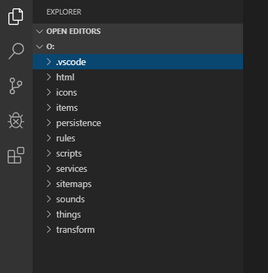Select the things folder
The width and height of the screenshot is (268, 273).
tap(137, 214)
